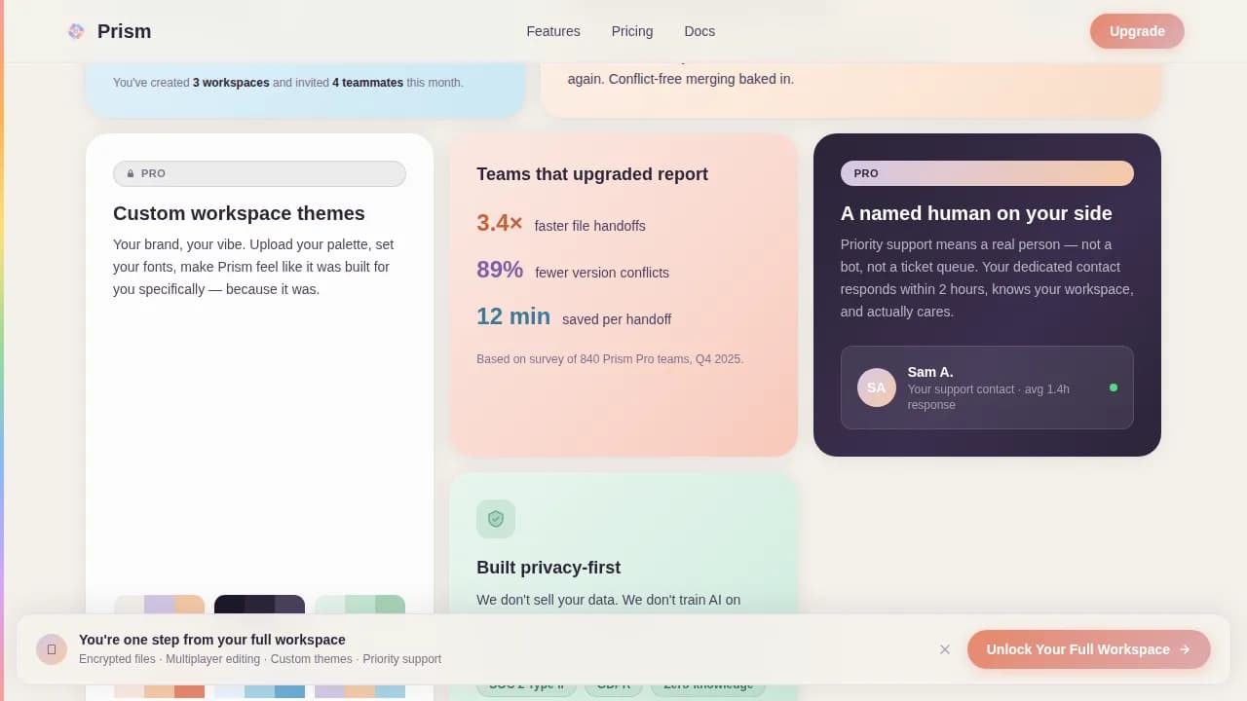
Task: Open the Features nav link
Action: coord(553,31)
